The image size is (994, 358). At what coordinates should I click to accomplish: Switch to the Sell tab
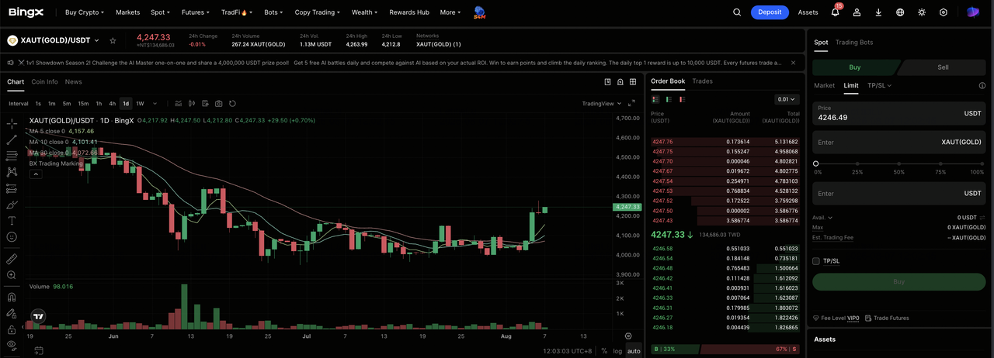(943, 67)
